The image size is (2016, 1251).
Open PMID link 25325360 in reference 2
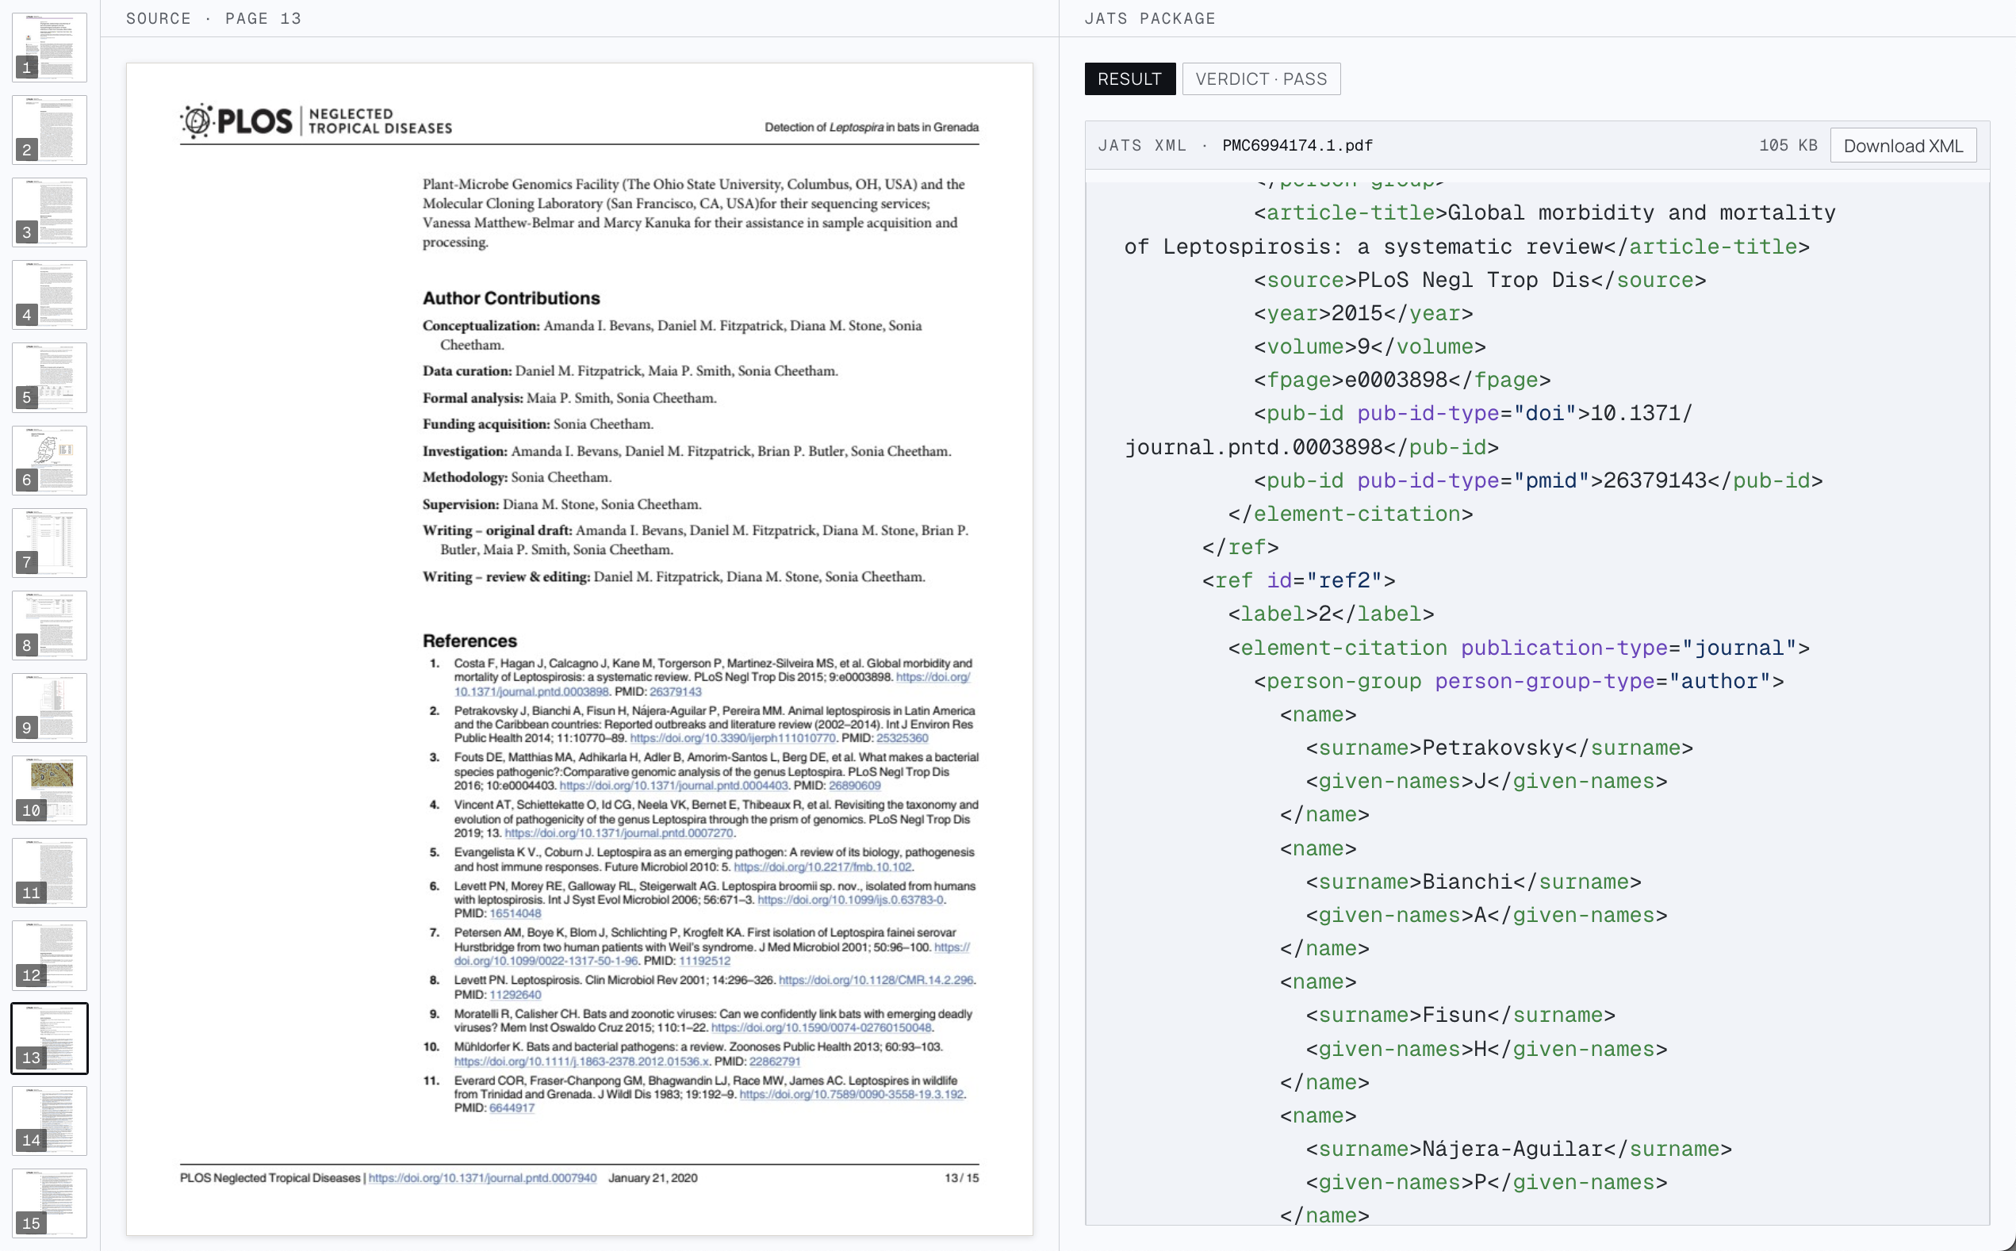click(x=902, y=738)
